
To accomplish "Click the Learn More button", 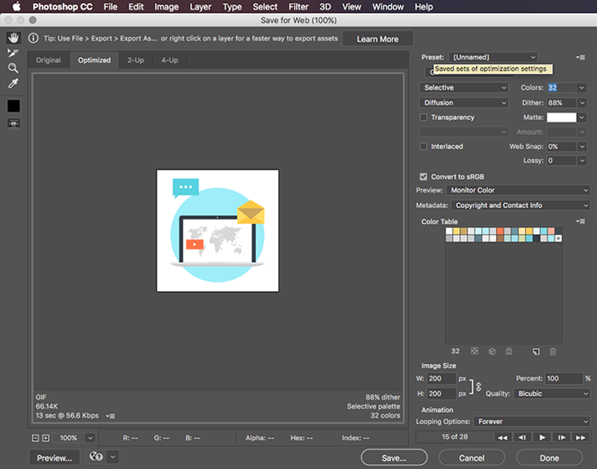I will click(378, 39).
